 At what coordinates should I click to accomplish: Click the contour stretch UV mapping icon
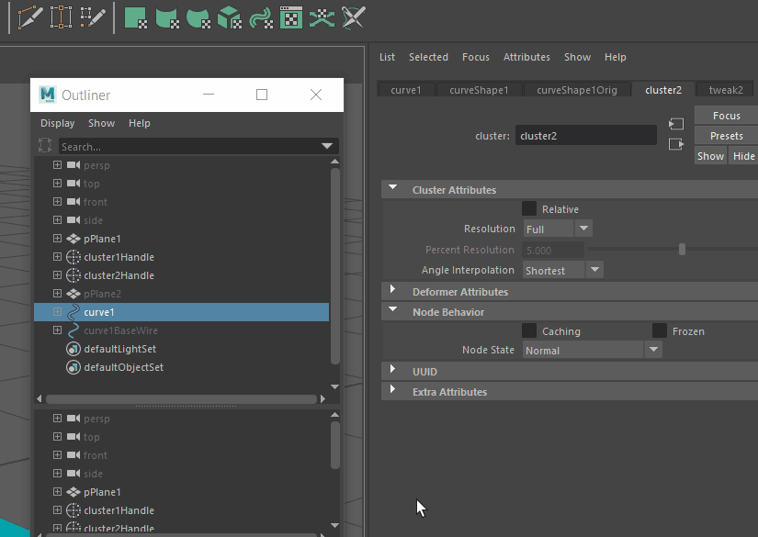tap(260, 17)
